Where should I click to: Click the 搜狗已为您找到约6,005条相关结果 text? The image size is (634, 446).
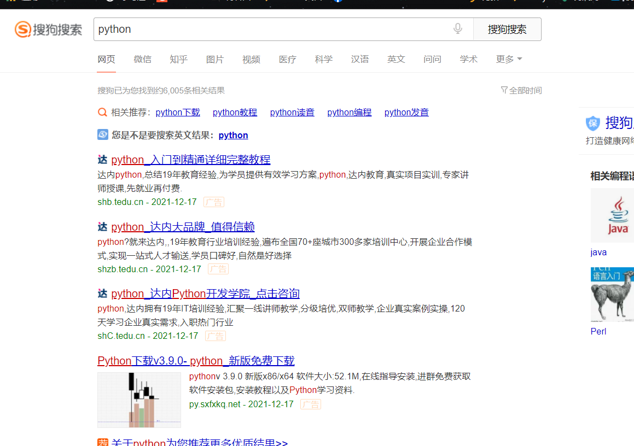[161, 91]
